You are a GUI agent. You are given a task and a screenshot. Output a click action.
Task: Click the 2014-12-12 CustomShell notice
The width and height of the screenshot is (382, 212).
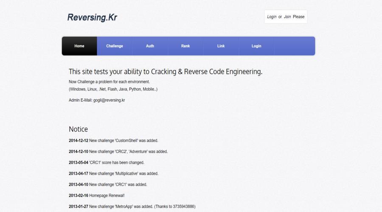pos(113,141)
